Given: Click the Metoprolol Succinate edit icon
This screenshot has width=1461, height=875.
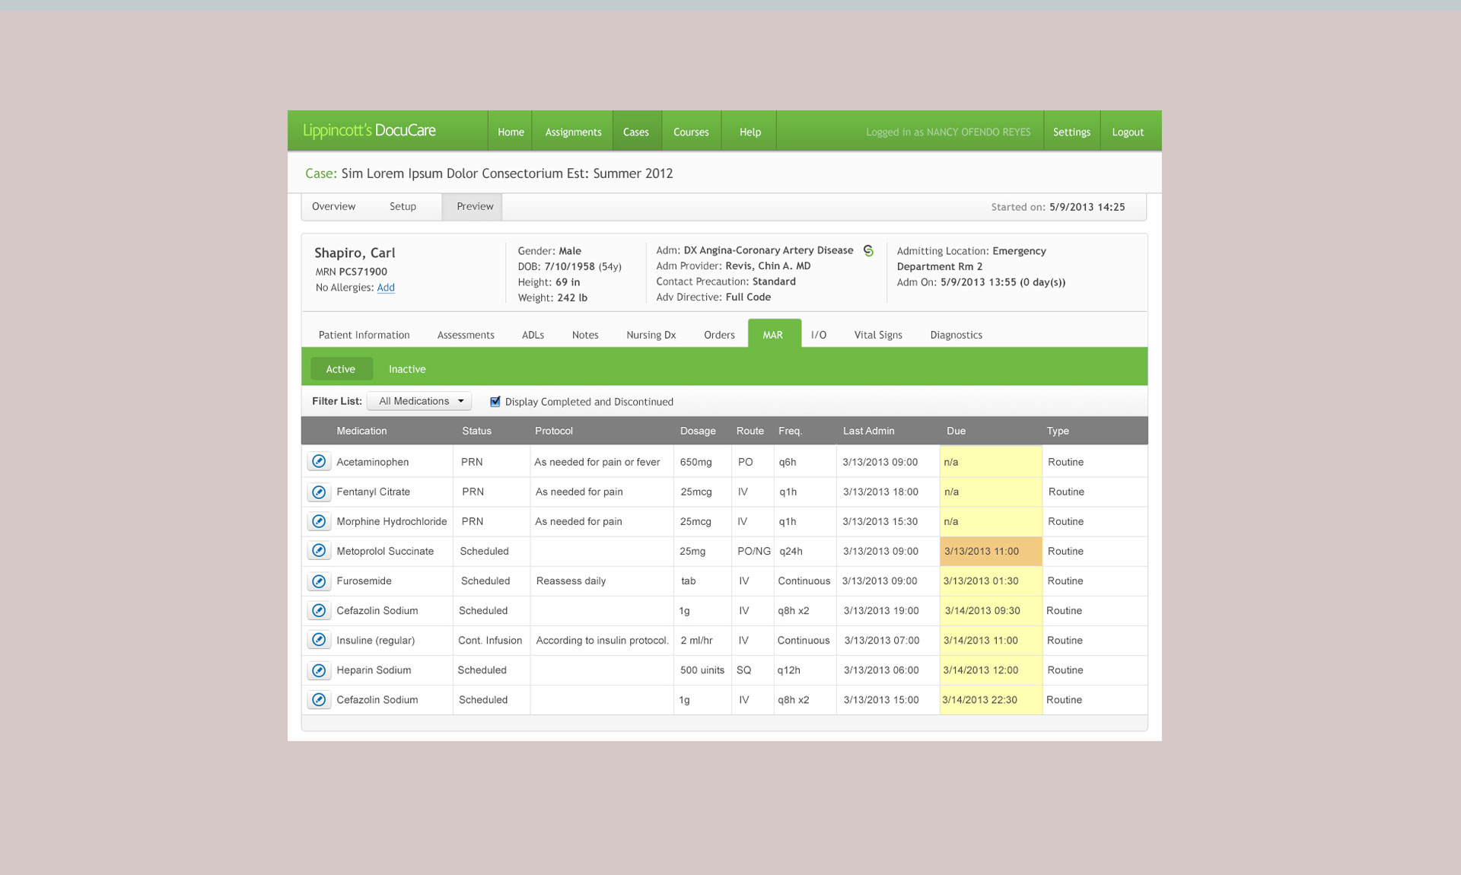Looking at the screenshot, I should coord(319,551).
